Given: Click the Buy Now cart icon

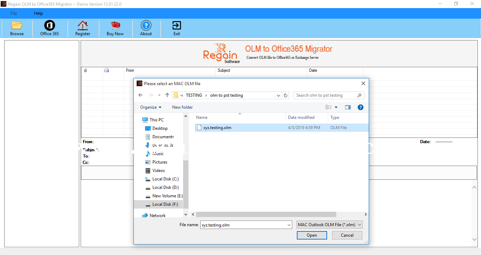Looking at the screenshot, I should (x=115, y=25).
